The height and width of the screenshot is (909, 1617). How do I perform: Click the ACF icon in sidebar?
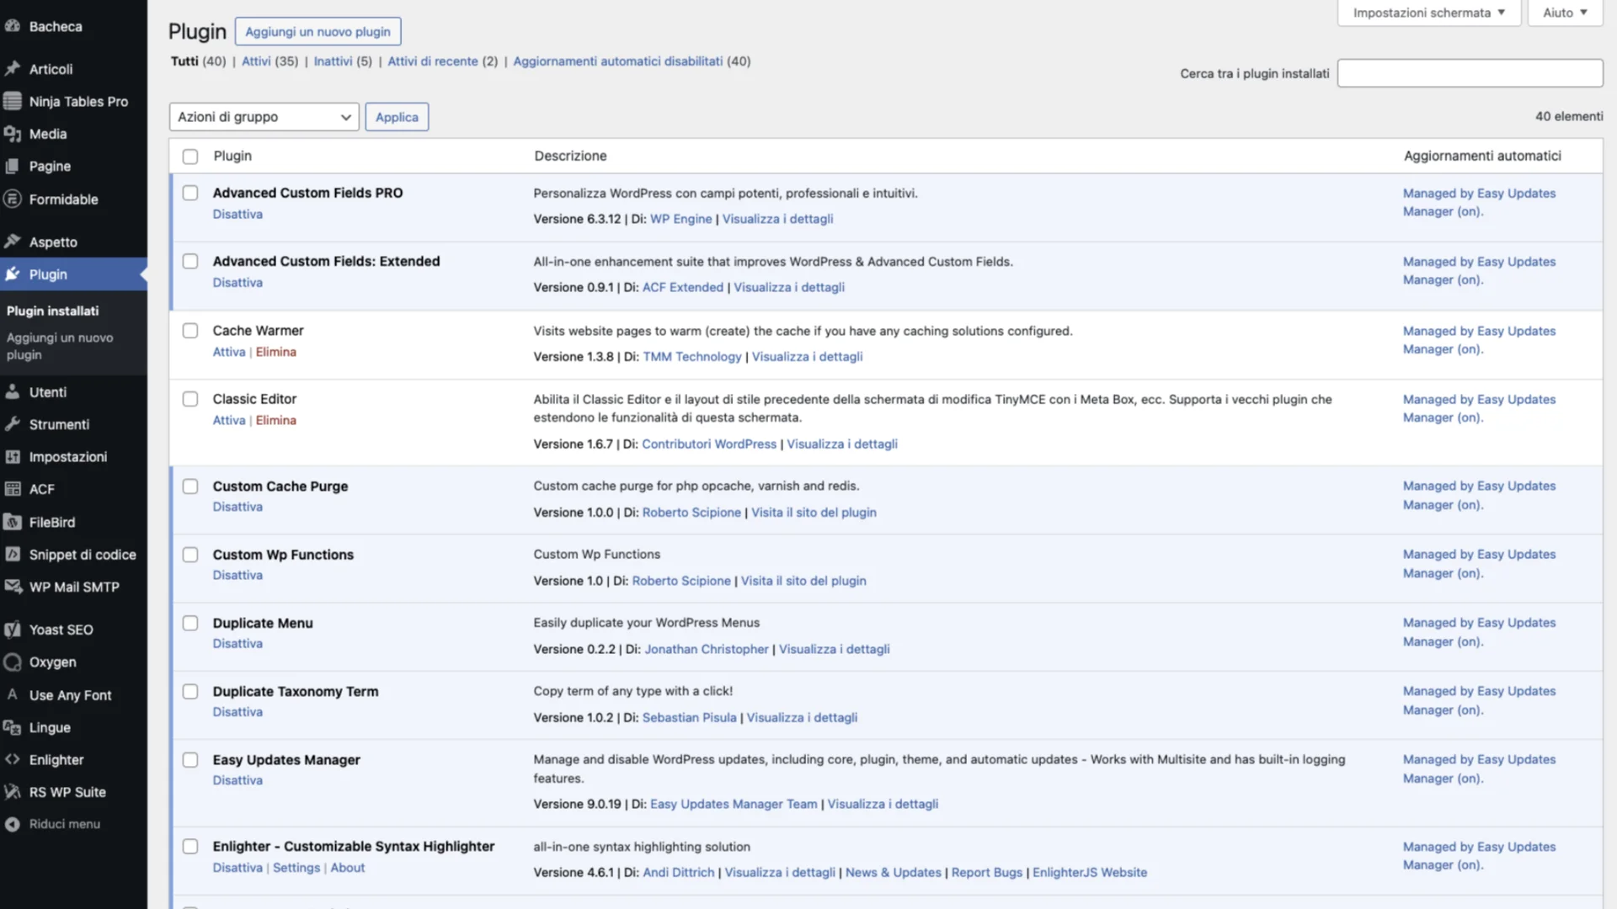click(x=13, y=489)
